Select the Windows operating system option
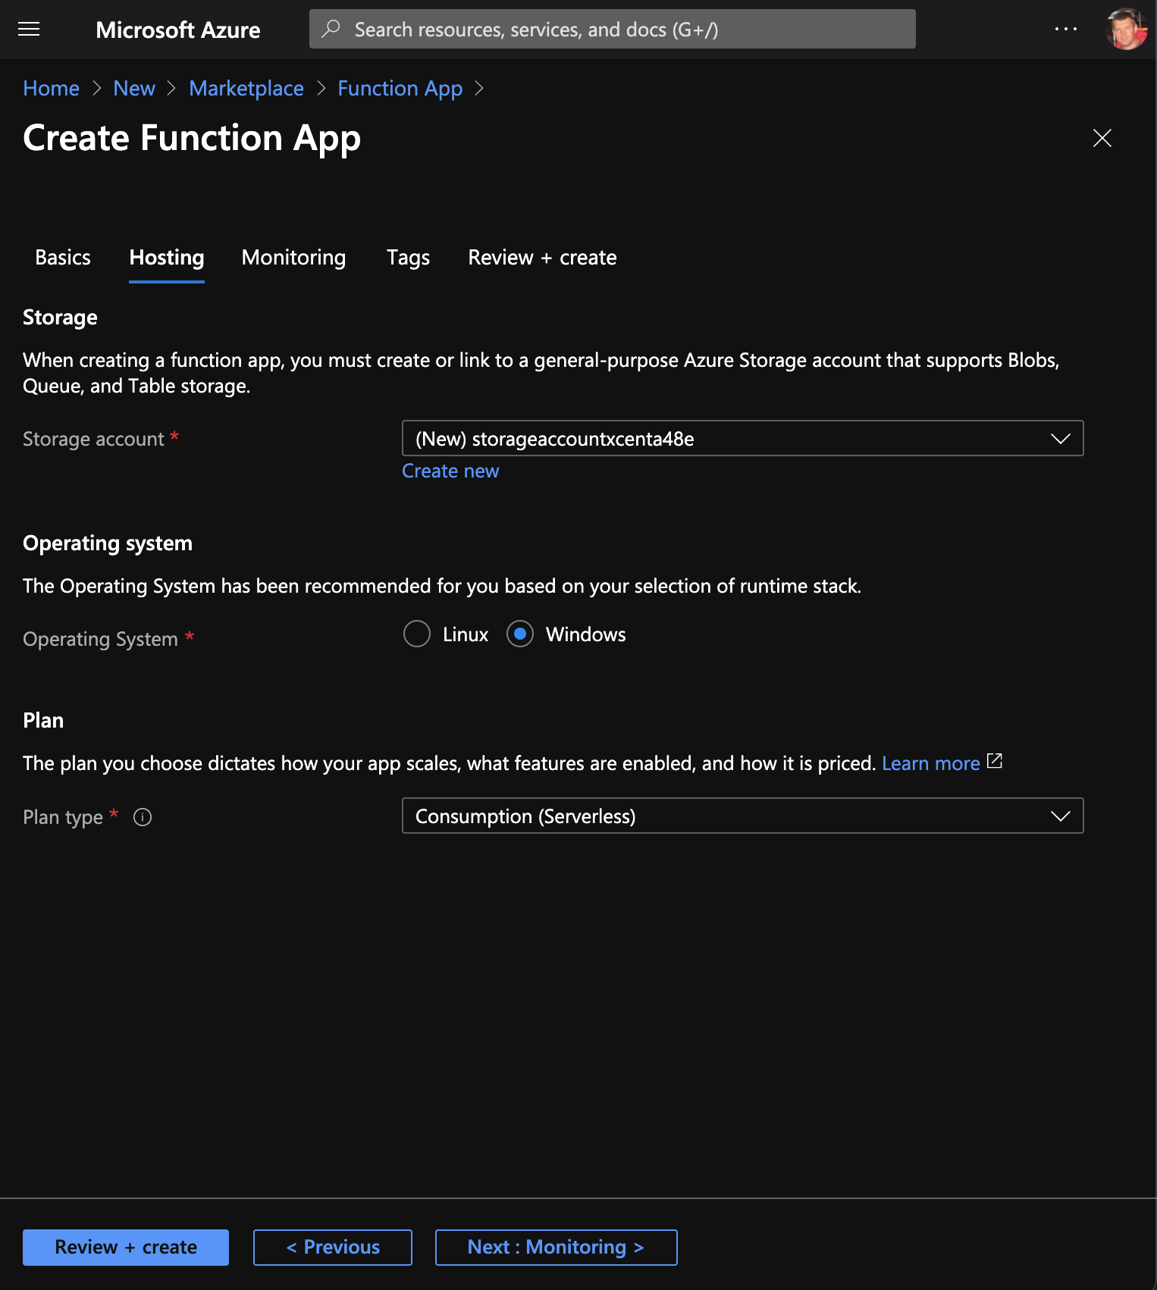The image size is (1157, 1290). [x=520, y=634]
